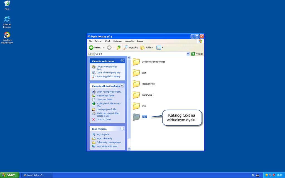Click the red shield tray icon
285x178 pixels.
274,175
